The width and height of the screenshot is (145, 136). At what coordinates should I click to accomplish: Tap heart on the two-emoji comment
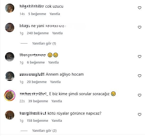(x=139, y=56)
